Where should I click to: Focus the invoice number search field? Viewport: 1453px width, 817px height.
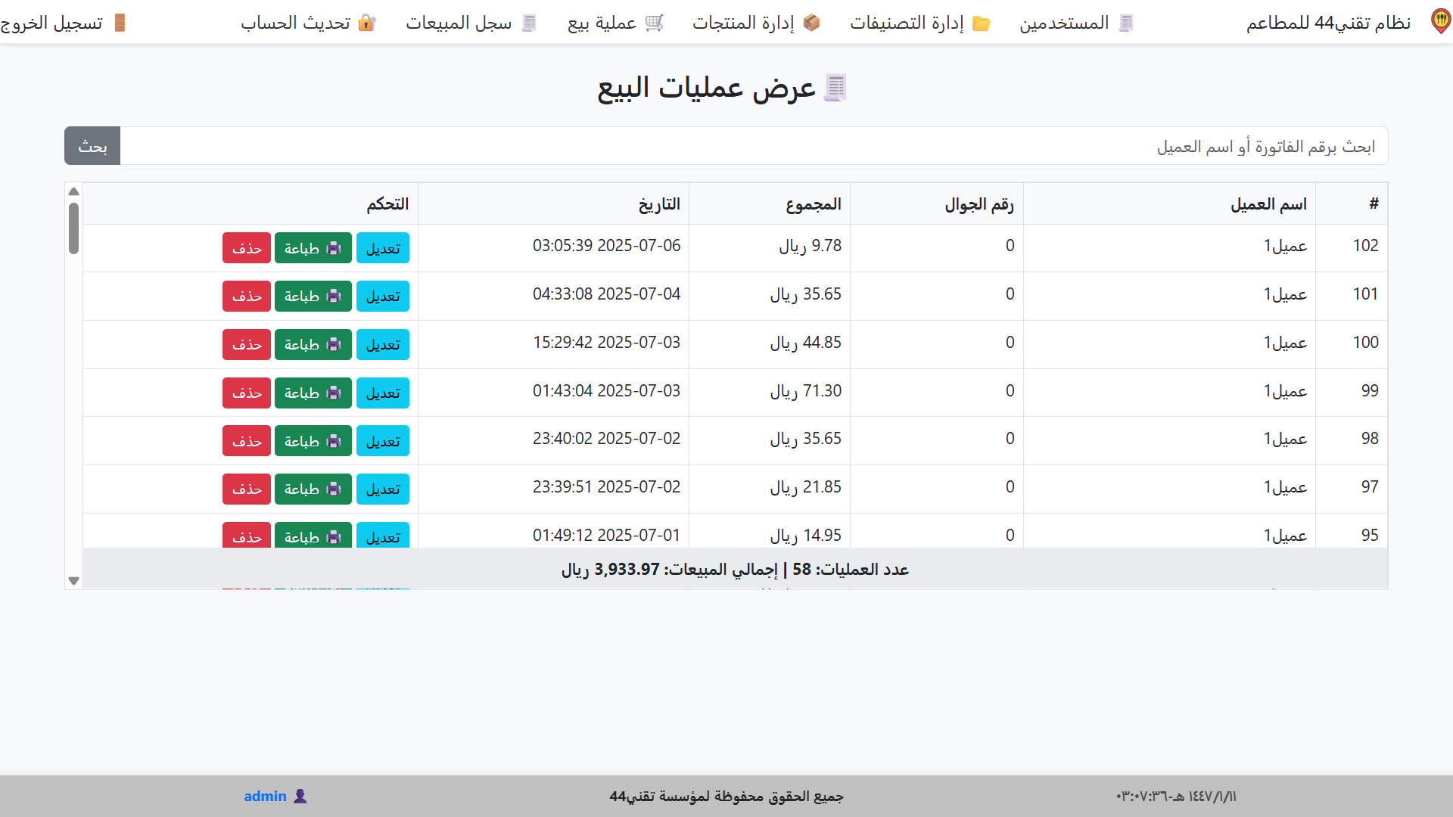point(754,146)
